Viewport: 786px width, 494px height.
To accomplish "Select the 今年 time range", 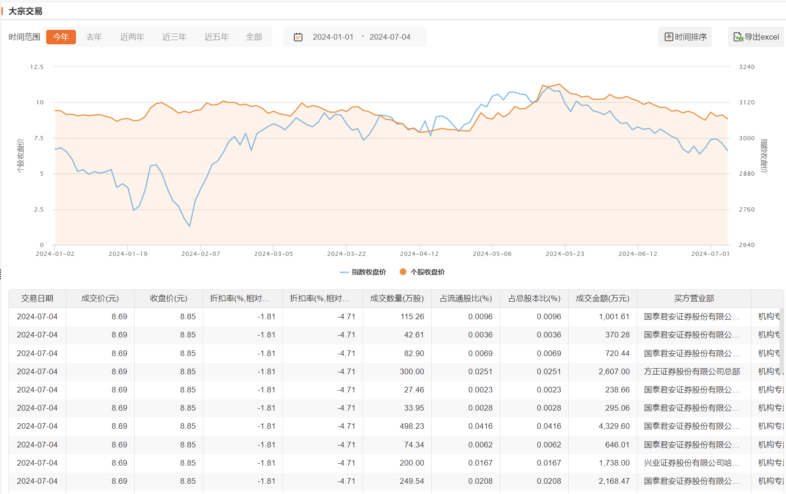I will 61,37.
